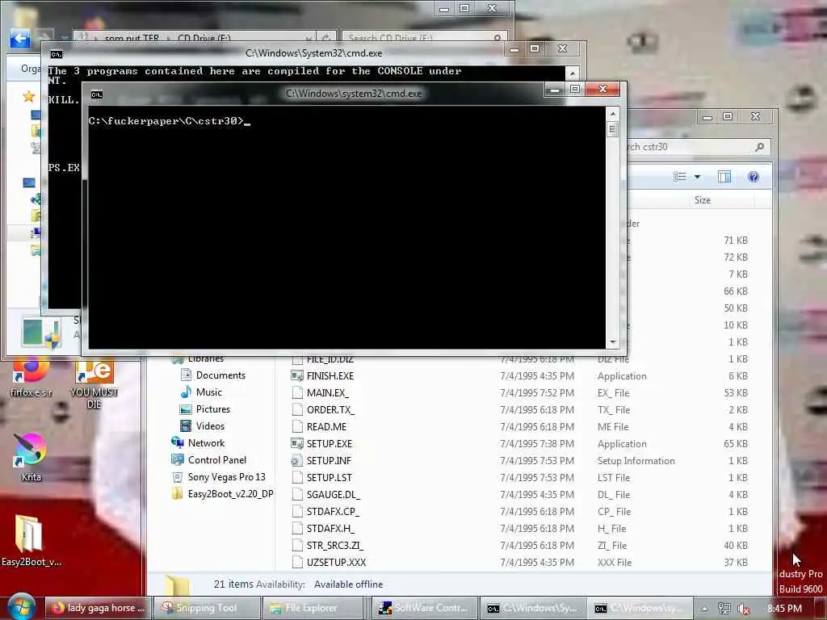The width and height of the screenshot is (827, 620).
Task: Open change view dropdown arrow in Explorer
Action: pyautogui.click(x=697, y=177)
